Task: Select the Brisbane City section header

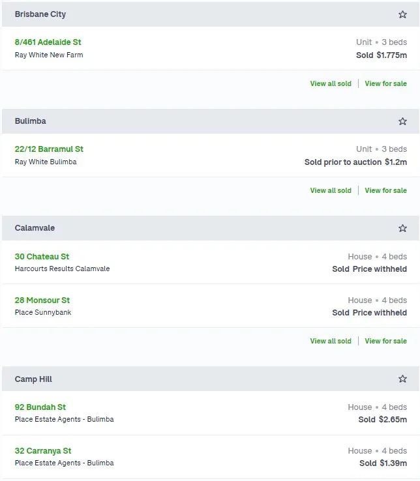Action: [211, 14]
